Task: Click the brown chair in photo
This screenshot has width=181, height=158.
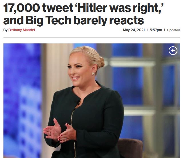Action: (131, 148)
